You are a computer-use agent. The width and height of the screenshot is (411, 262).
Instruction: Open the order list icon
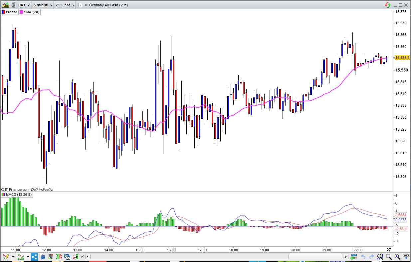[x=51, y=257]
